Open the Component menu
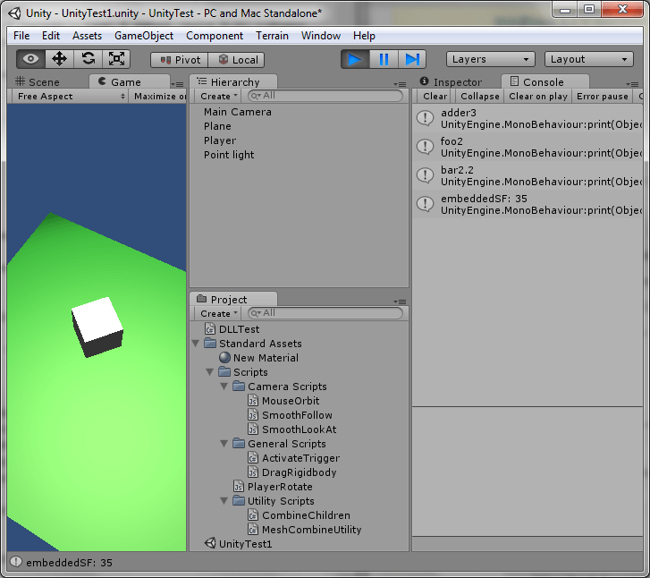The image size is (650, 578). click(215, 36)
